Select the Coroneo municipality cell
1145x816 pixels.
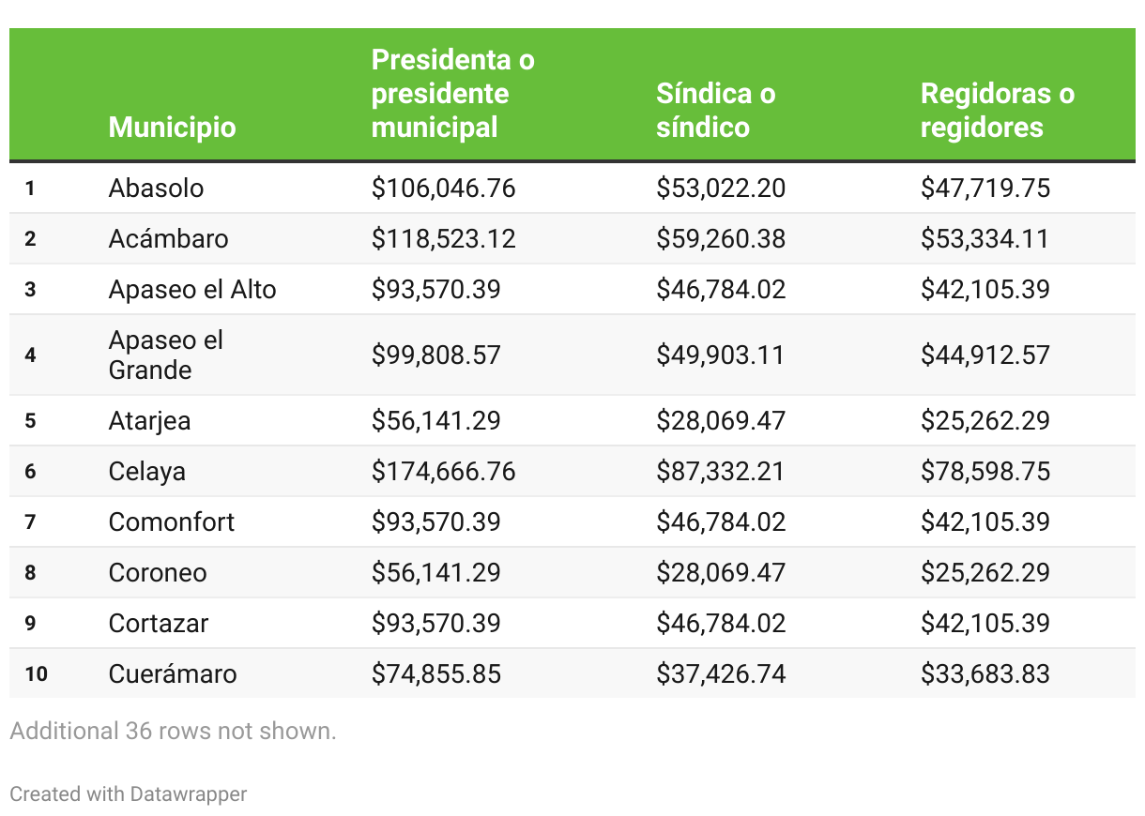[158, 572]
